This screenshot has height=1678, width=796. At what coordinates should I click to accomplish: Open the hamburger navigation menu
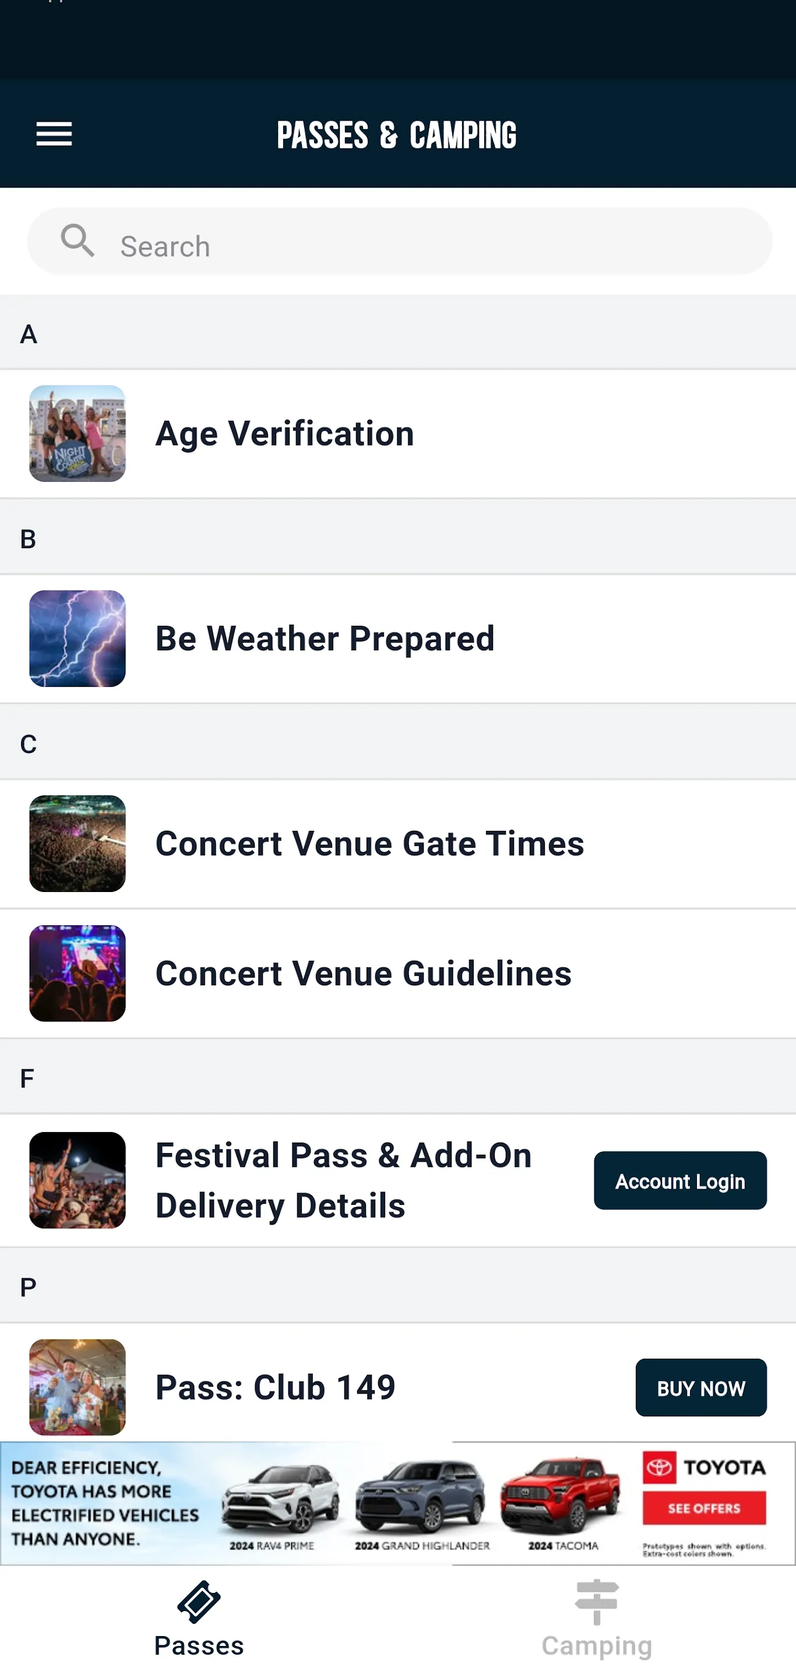pyautogui.click(x=54, y=134)
